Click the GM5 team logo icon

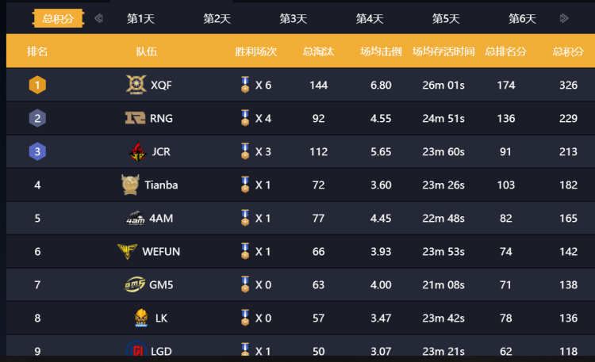pos(135,284)
